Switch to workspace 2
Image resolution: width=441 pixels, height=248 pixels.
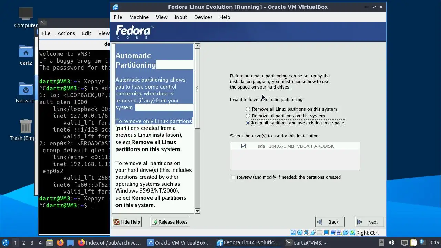pyautogui.click(x=23, y=242)
